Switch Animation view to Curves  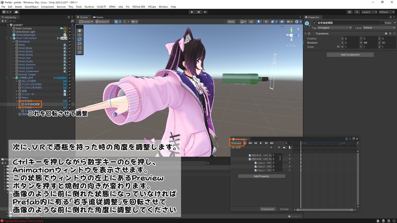point(284,209)
